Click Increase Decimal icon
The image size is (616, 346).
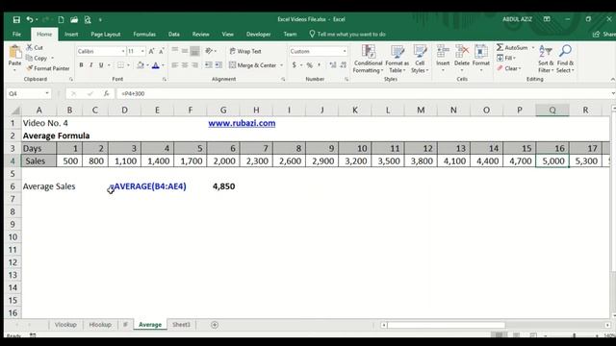333,65
